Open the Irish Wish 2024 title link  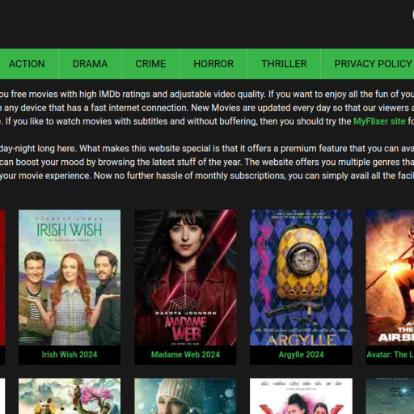pyautogui.click(x=70, y=354)
